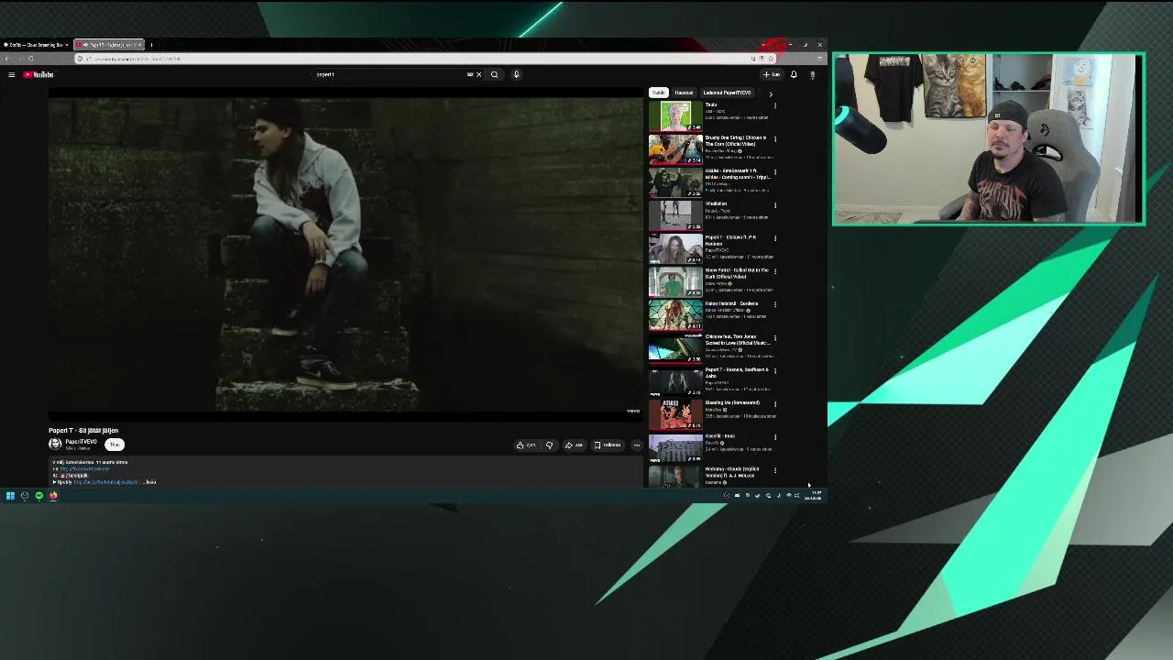This screenshot has width=1173, height=660.
Task: Open options for the GASMI video
Action: coord(775,172)
